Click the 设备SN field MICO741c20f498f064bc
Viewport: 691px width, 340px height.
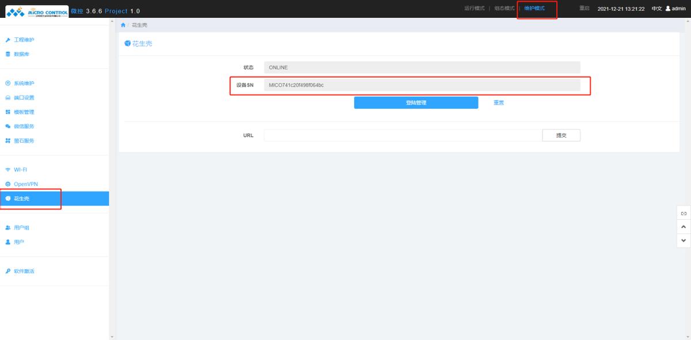pyautogui.click(x=422, y=85)
